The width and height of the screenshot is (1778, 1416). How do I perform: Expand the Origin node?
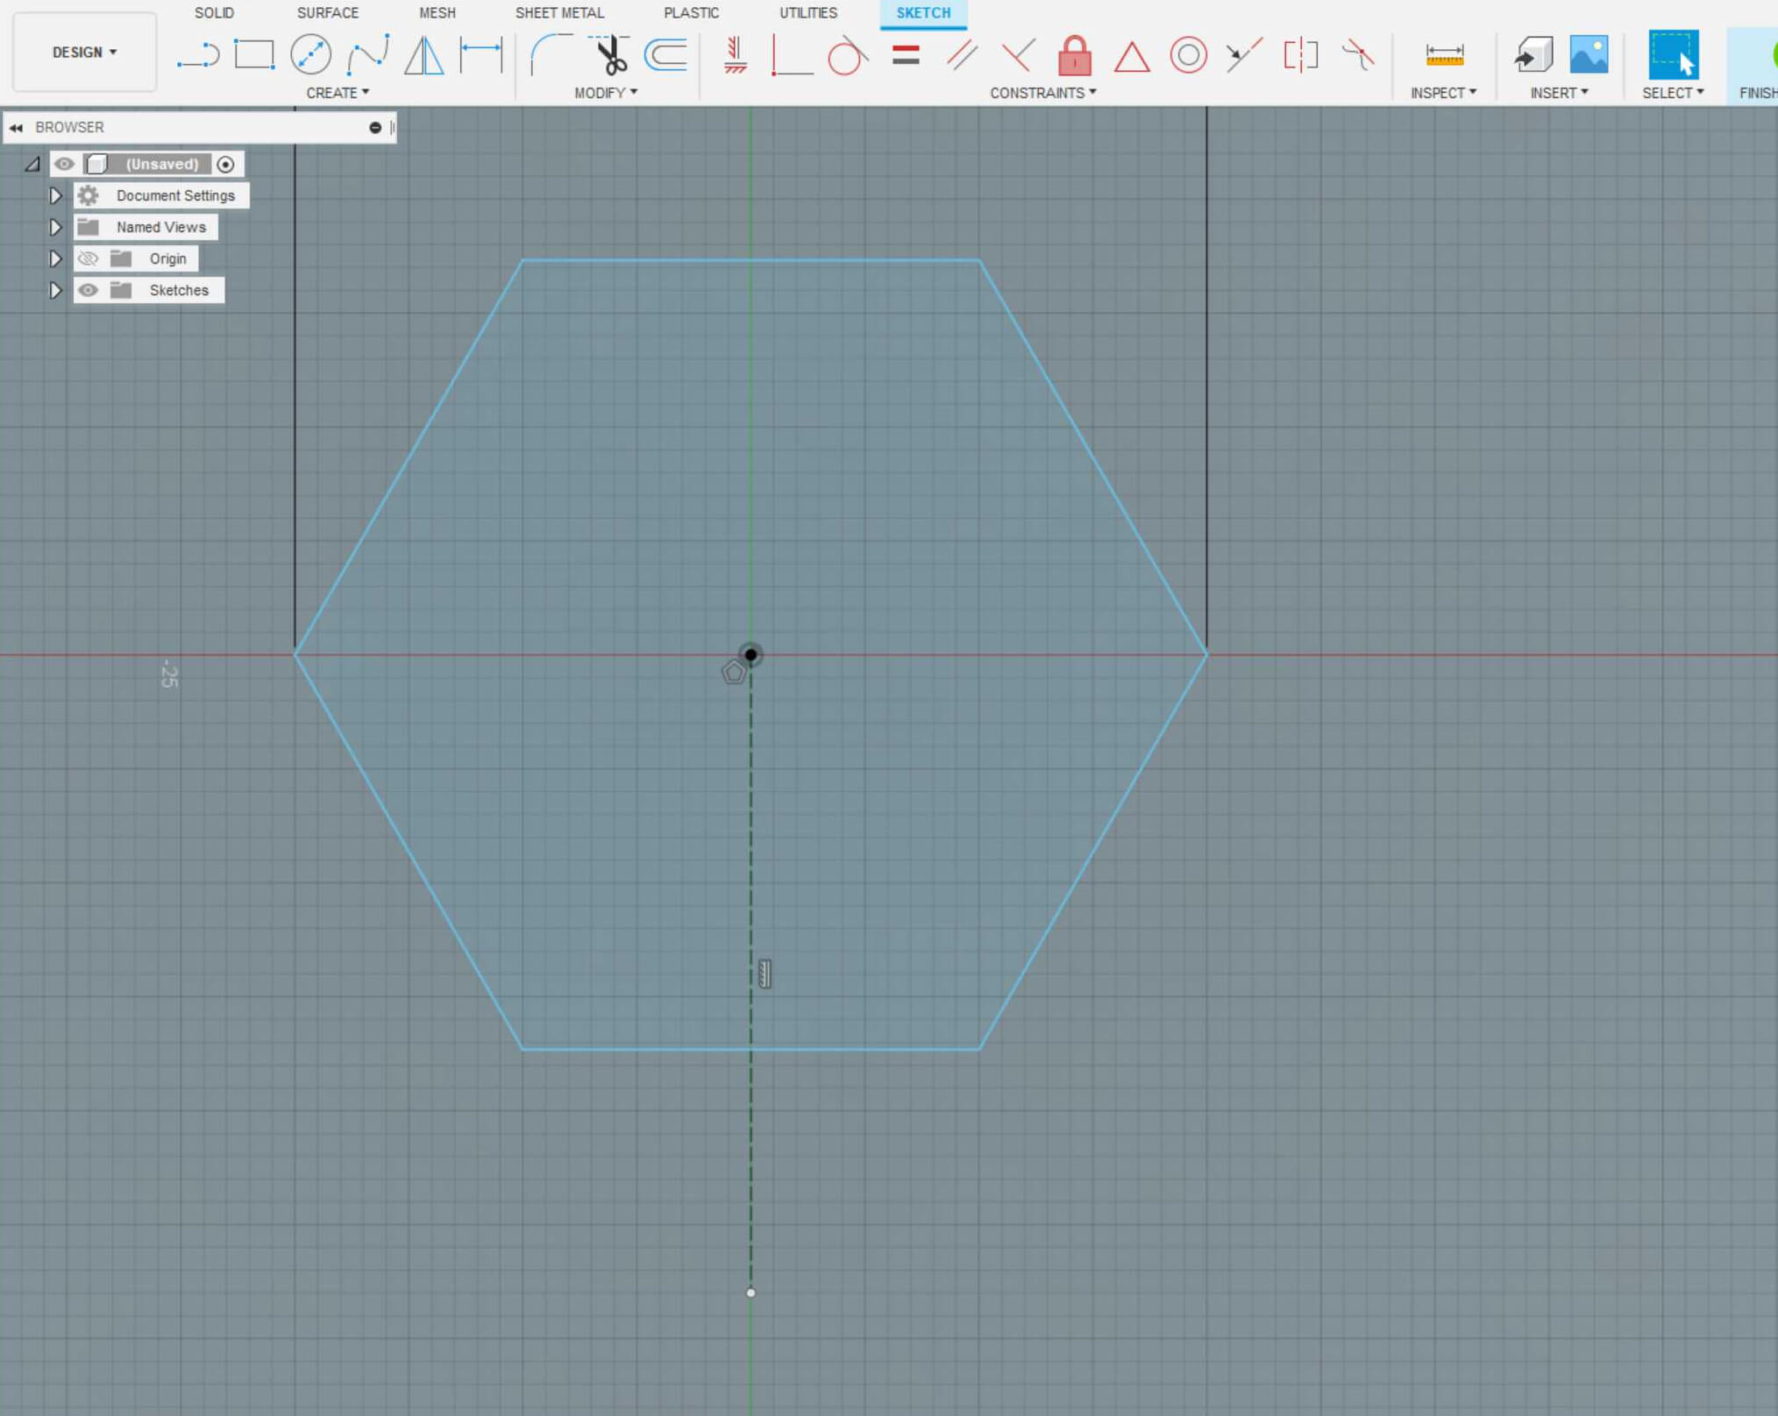coord(55,258)
